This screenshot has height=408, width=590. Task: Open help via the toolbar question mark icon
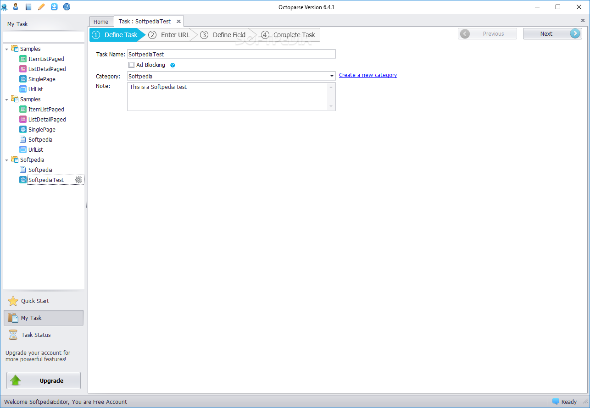tap(67, 7)
